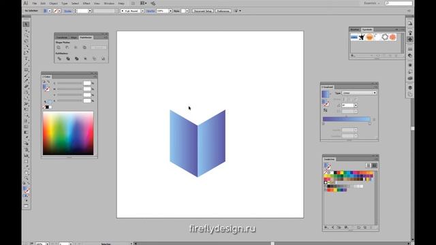436x245 pixels.
Task: Click Intersect shape mode
Action: point(76,48)
